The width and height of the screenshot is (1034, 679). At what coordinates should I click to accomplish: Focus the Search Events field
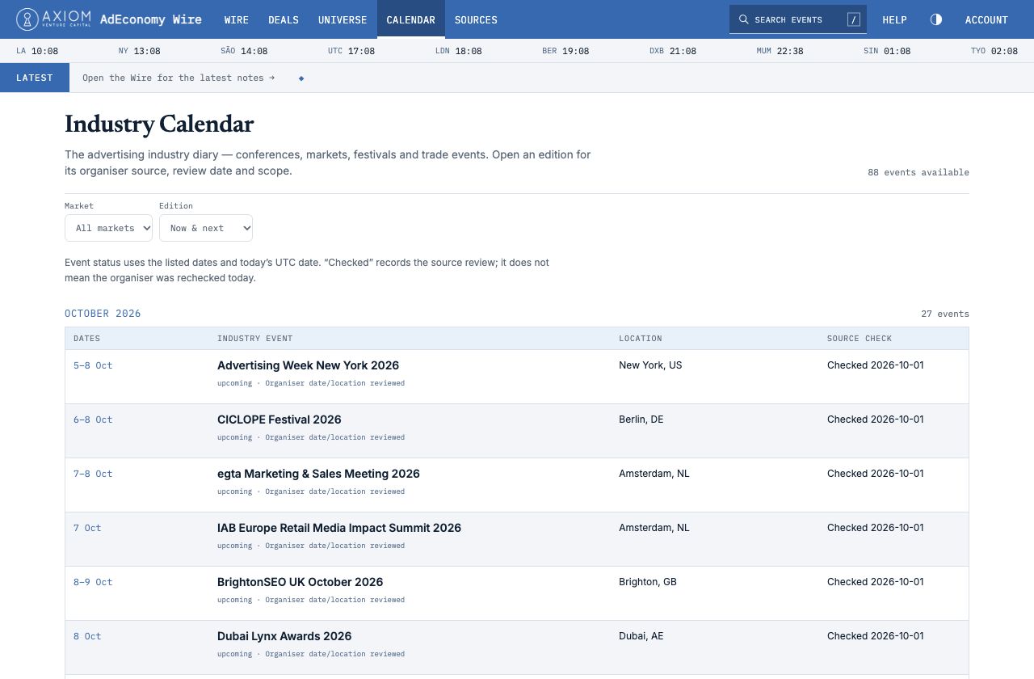798,19
